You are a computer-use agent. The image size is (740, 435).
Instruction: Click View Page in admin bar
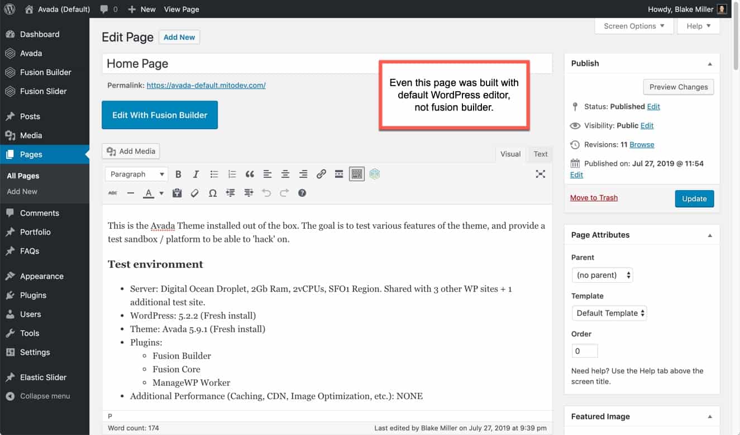[x=182, y=9]
